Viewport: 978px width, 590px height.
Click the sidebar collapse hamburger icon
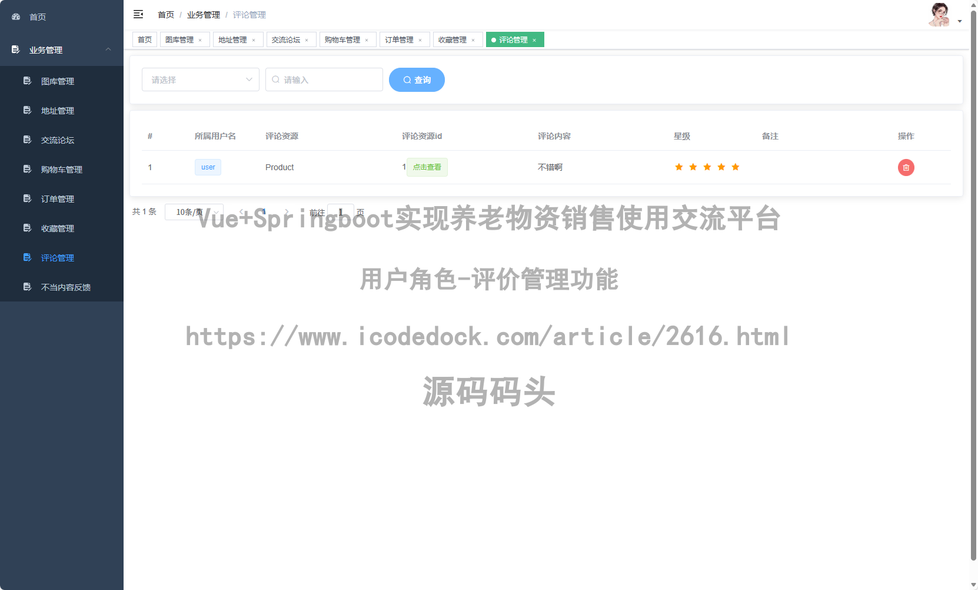(139, 14)
